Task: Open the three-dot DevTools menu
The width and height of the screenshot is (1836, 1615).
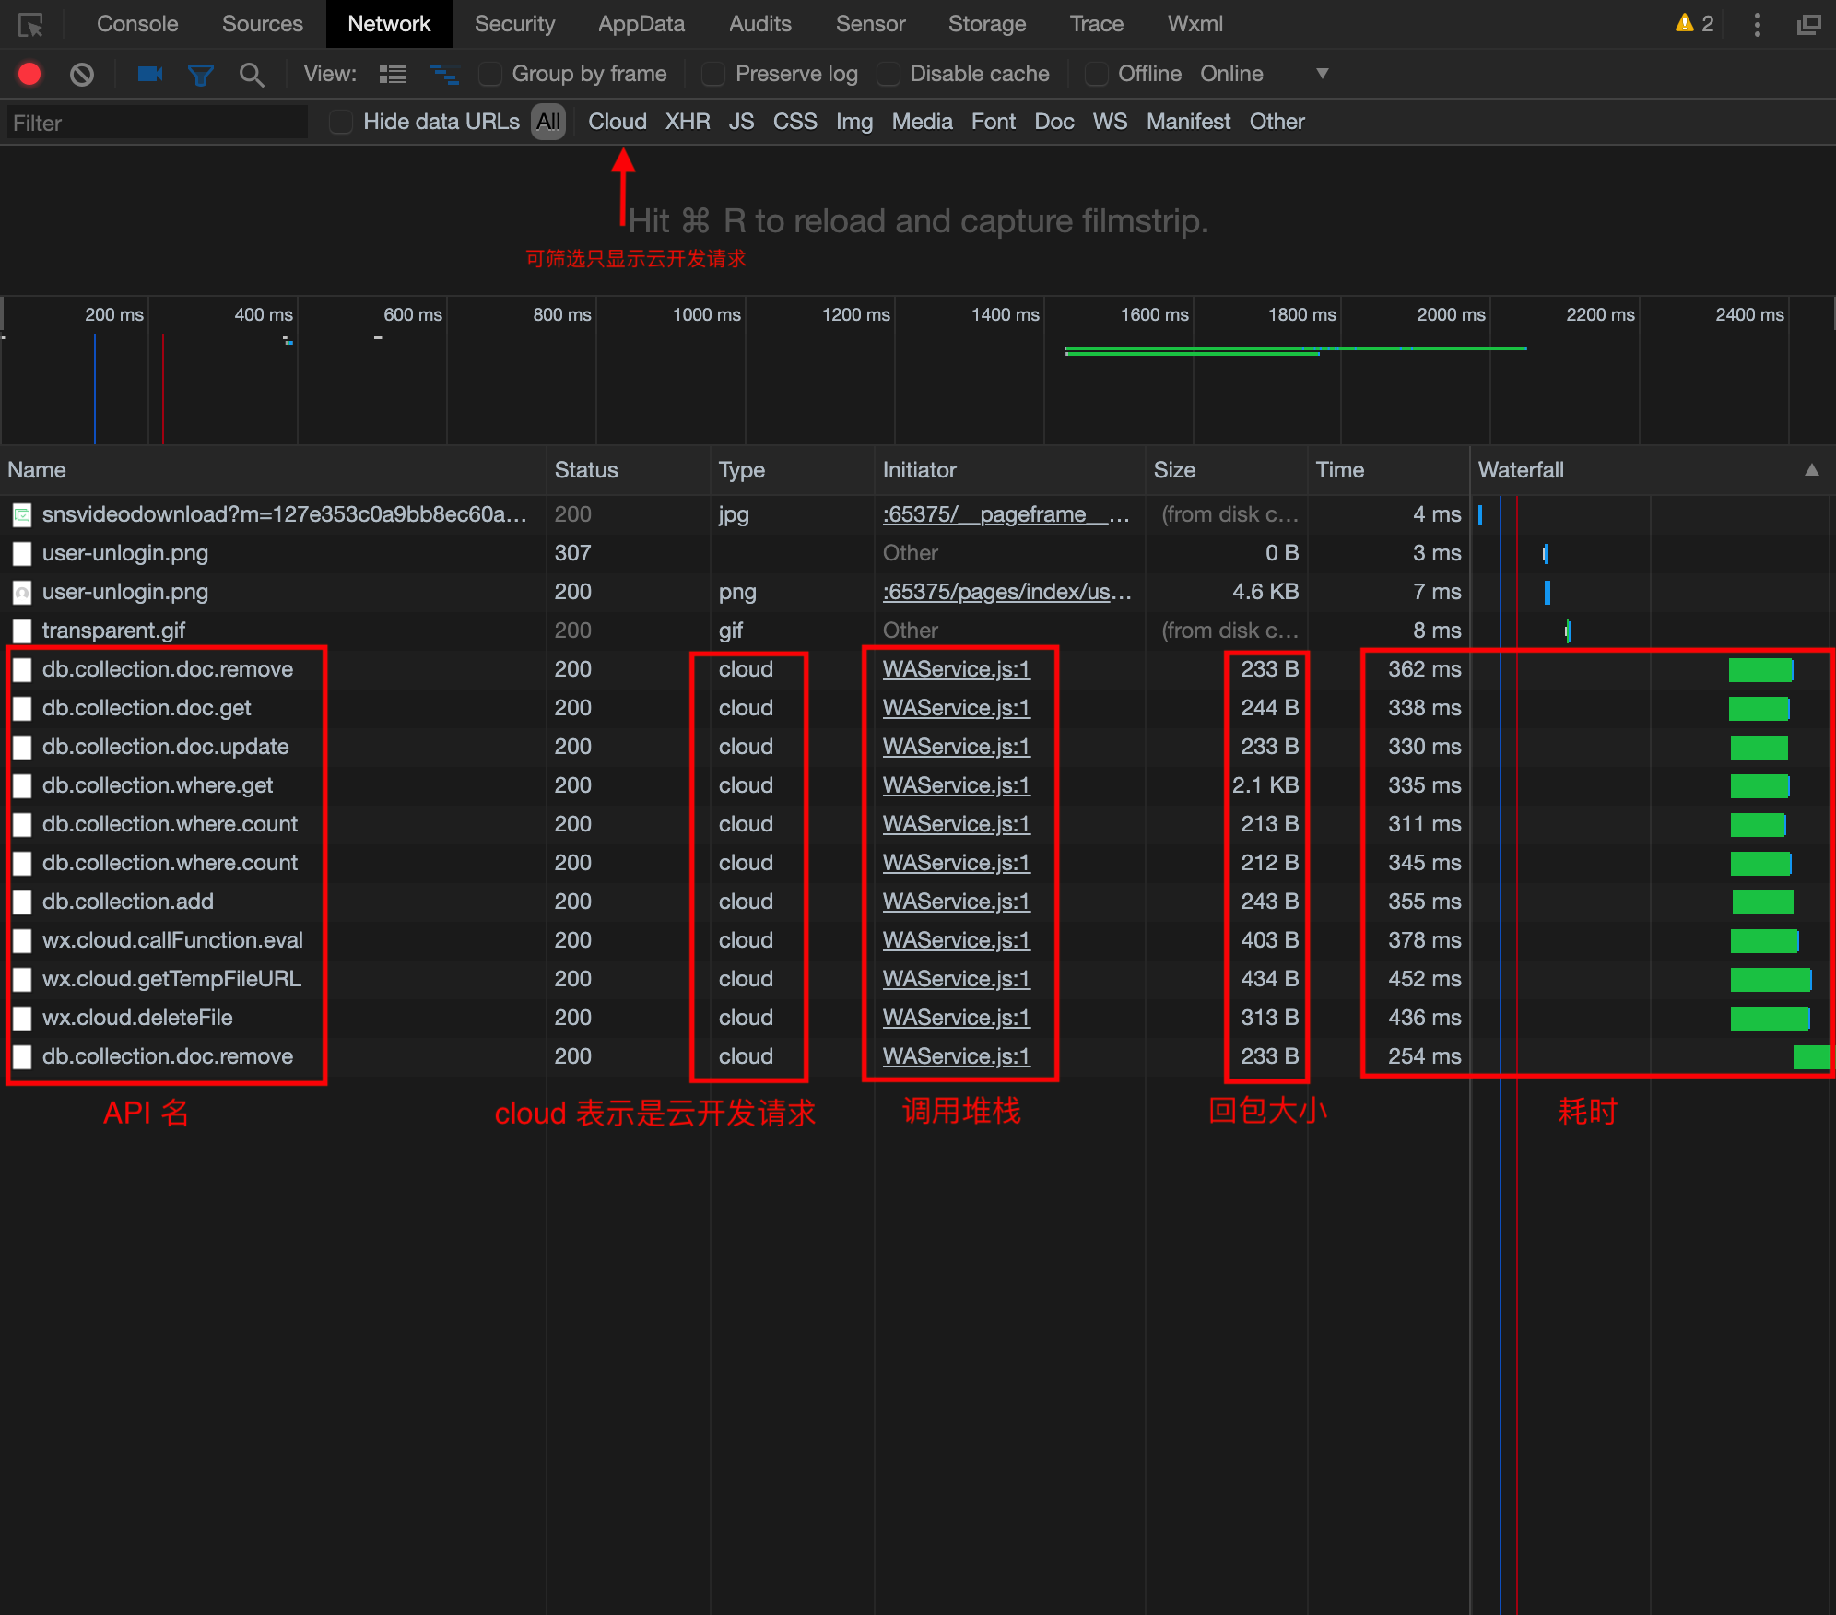Action: point(1758,25)
